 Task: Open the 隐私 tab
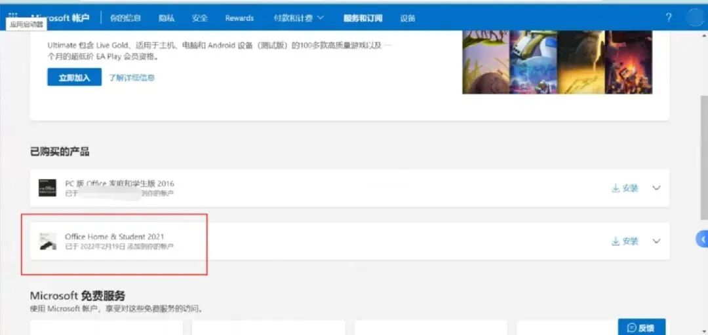coord(166,18)
